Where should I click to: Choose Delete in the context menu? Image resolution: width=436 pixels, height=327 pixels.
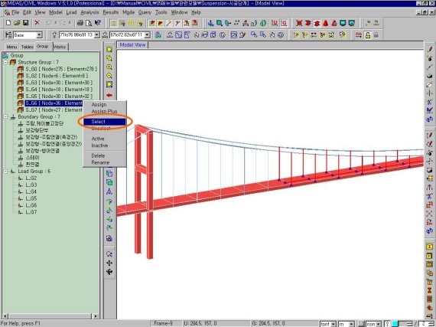[105, 156]
